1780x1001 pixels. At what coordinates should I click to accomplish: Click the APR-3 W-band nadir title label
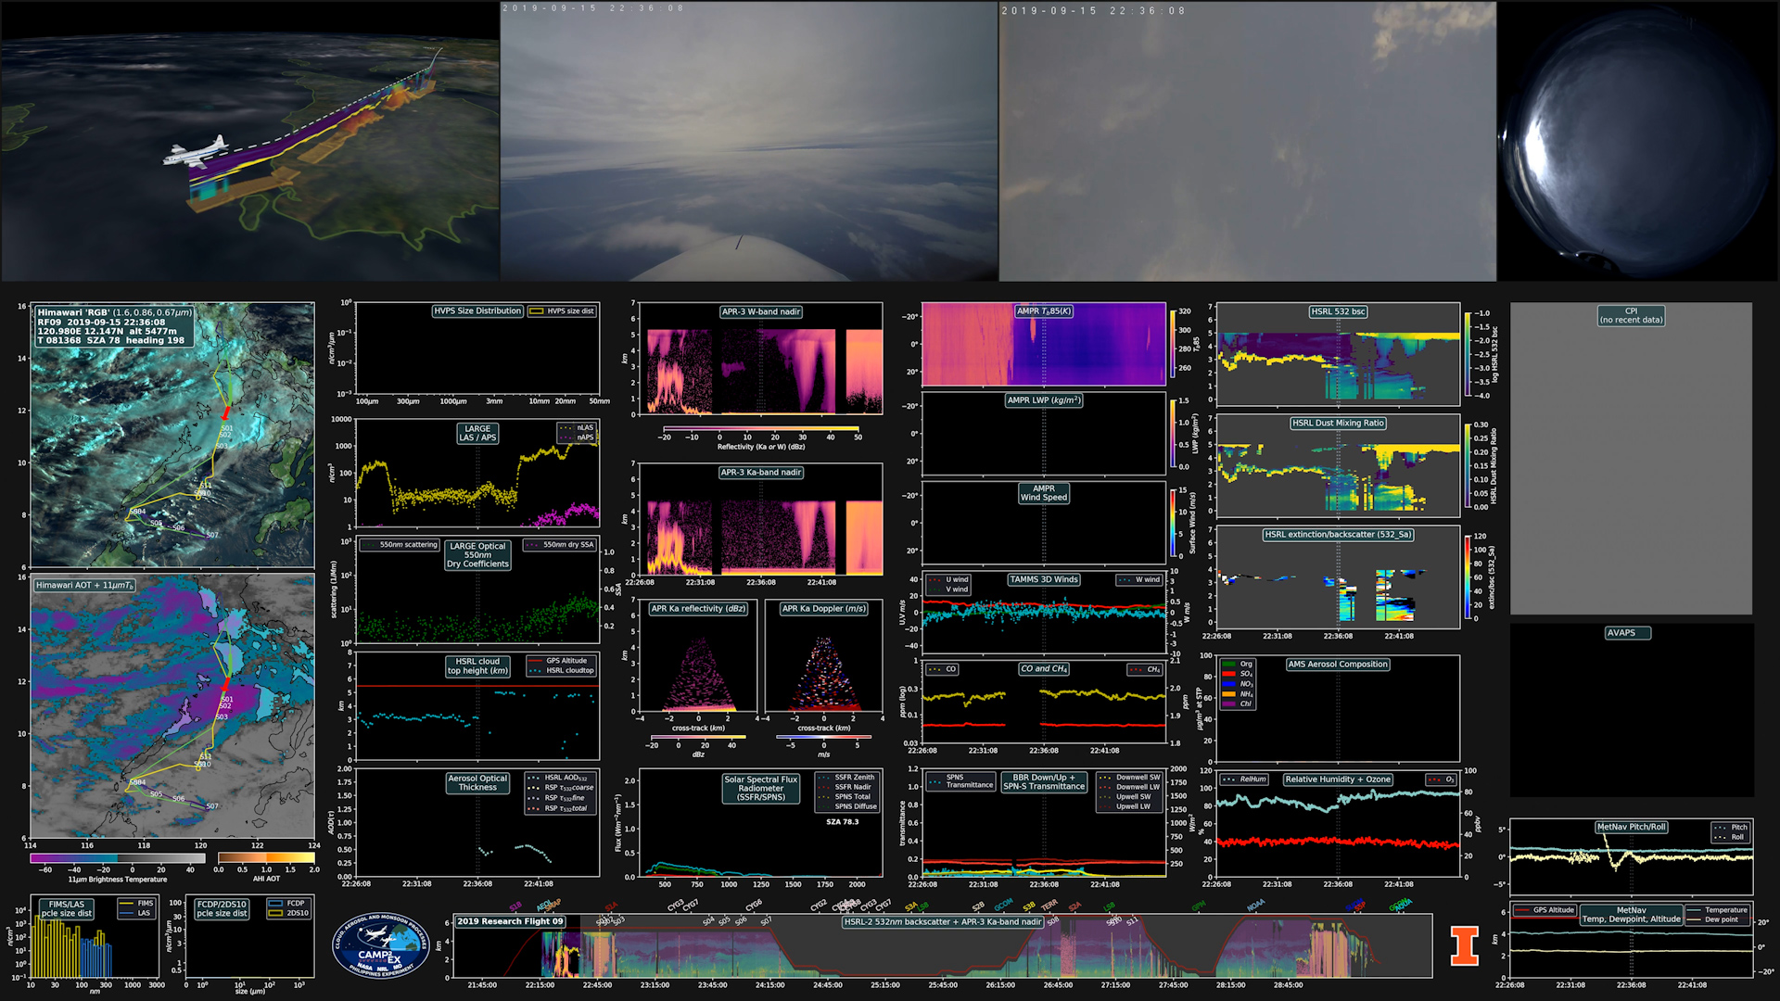[761, 312]
